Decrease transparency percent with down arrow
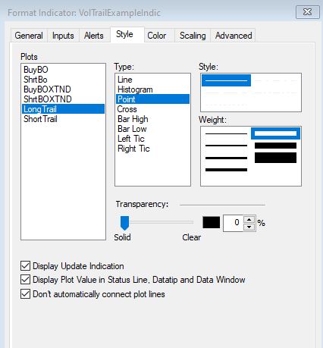Image resolution: width=323 pixels, height=348 pixels. [x=249, y=227]
